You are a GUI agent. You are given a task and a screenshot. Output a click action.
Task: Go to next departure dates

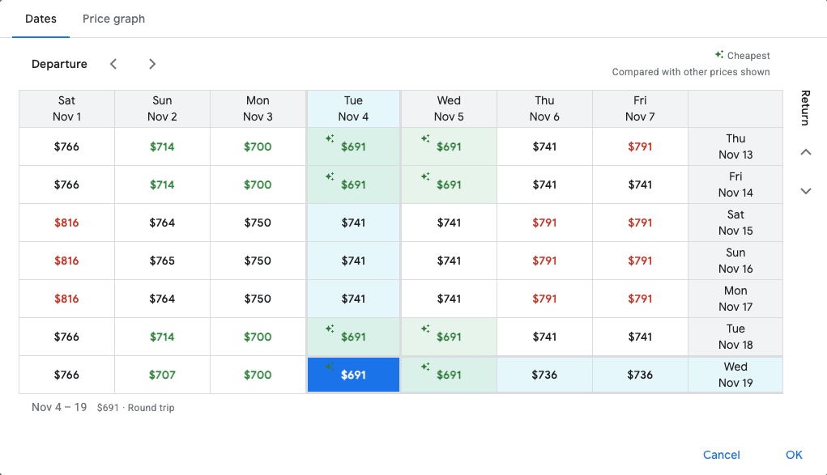pos(152,64)
